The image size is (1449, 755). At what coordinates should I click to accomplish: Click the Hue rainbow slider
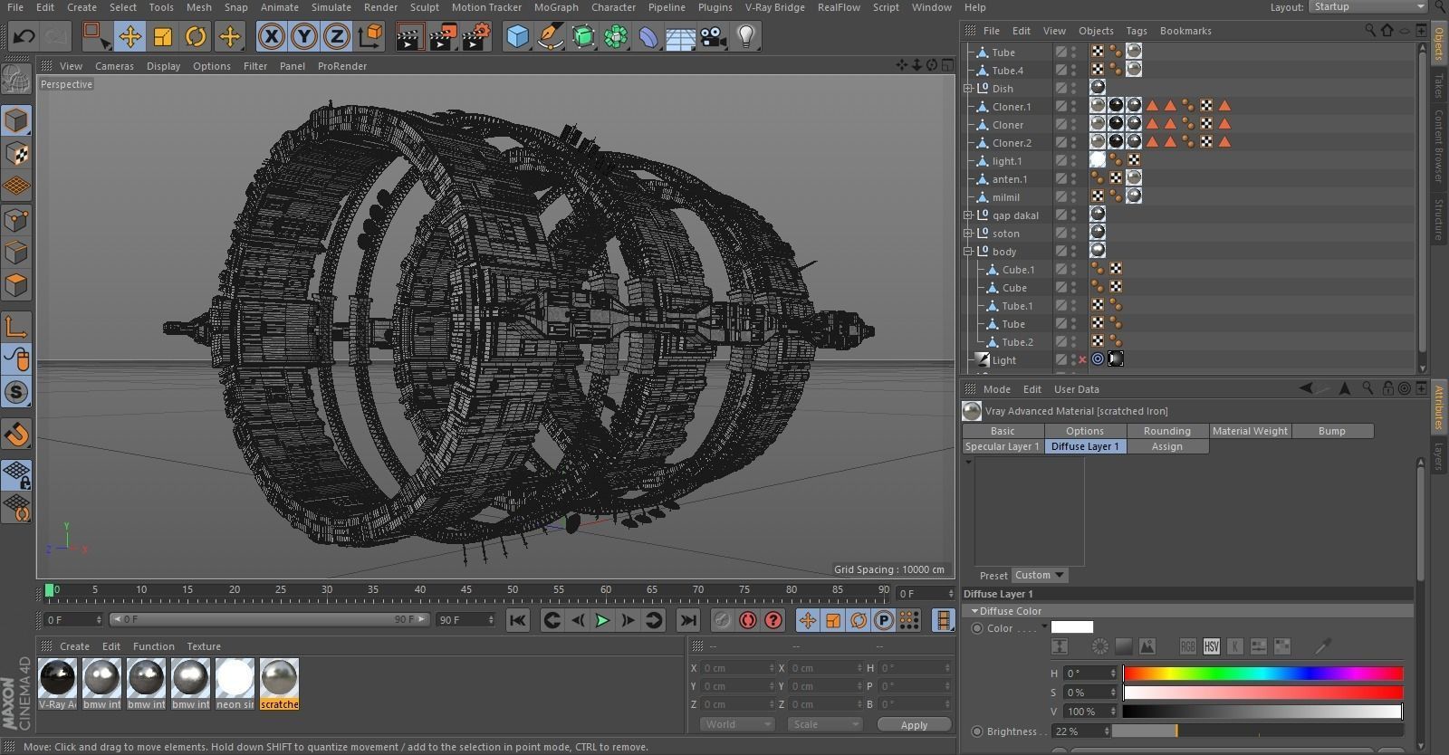tap(1263, 674)
